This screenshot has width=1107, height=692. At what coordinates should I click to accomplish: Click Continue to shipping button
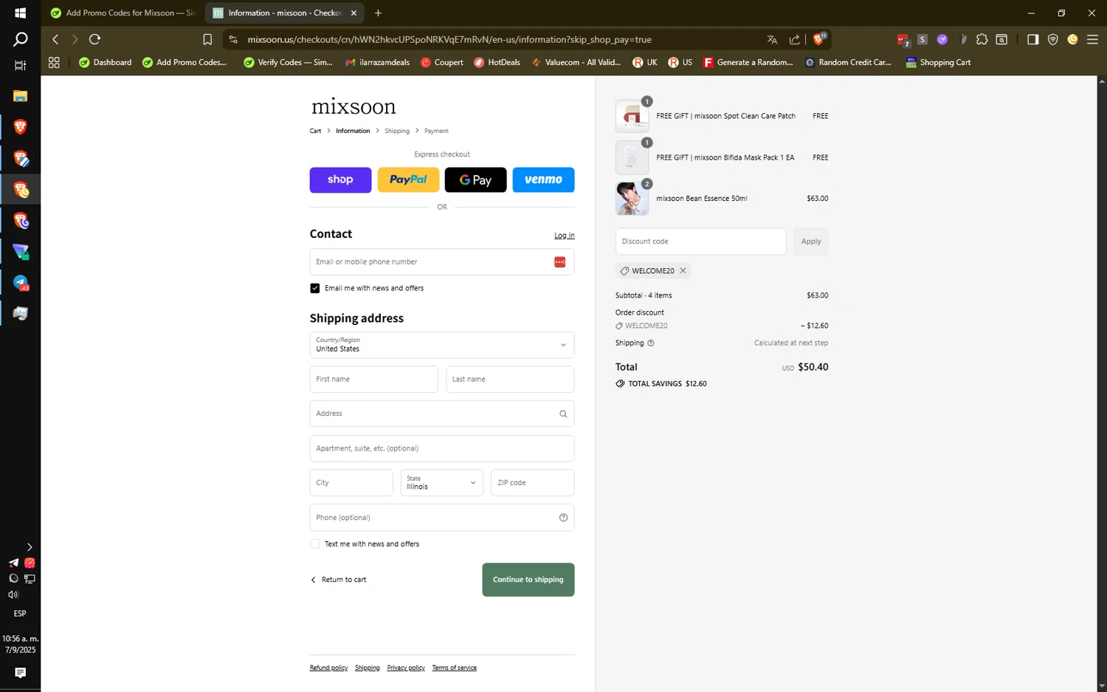[528, 580]
